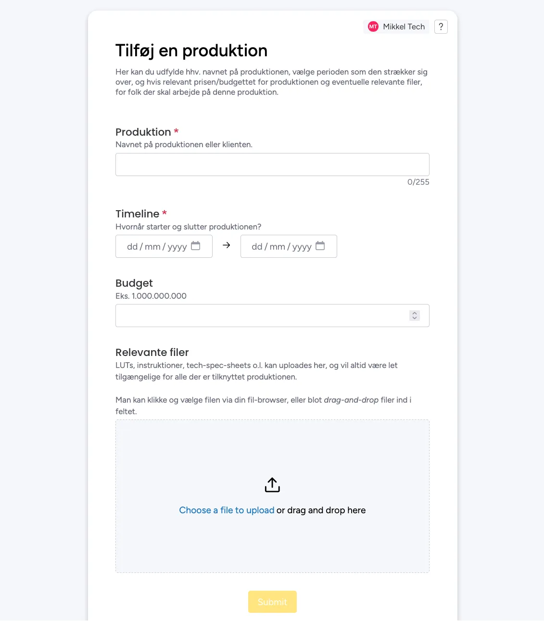Select the year segment of the end date
544x621 pixels.
pyautogui.click(x=302, y=247)
